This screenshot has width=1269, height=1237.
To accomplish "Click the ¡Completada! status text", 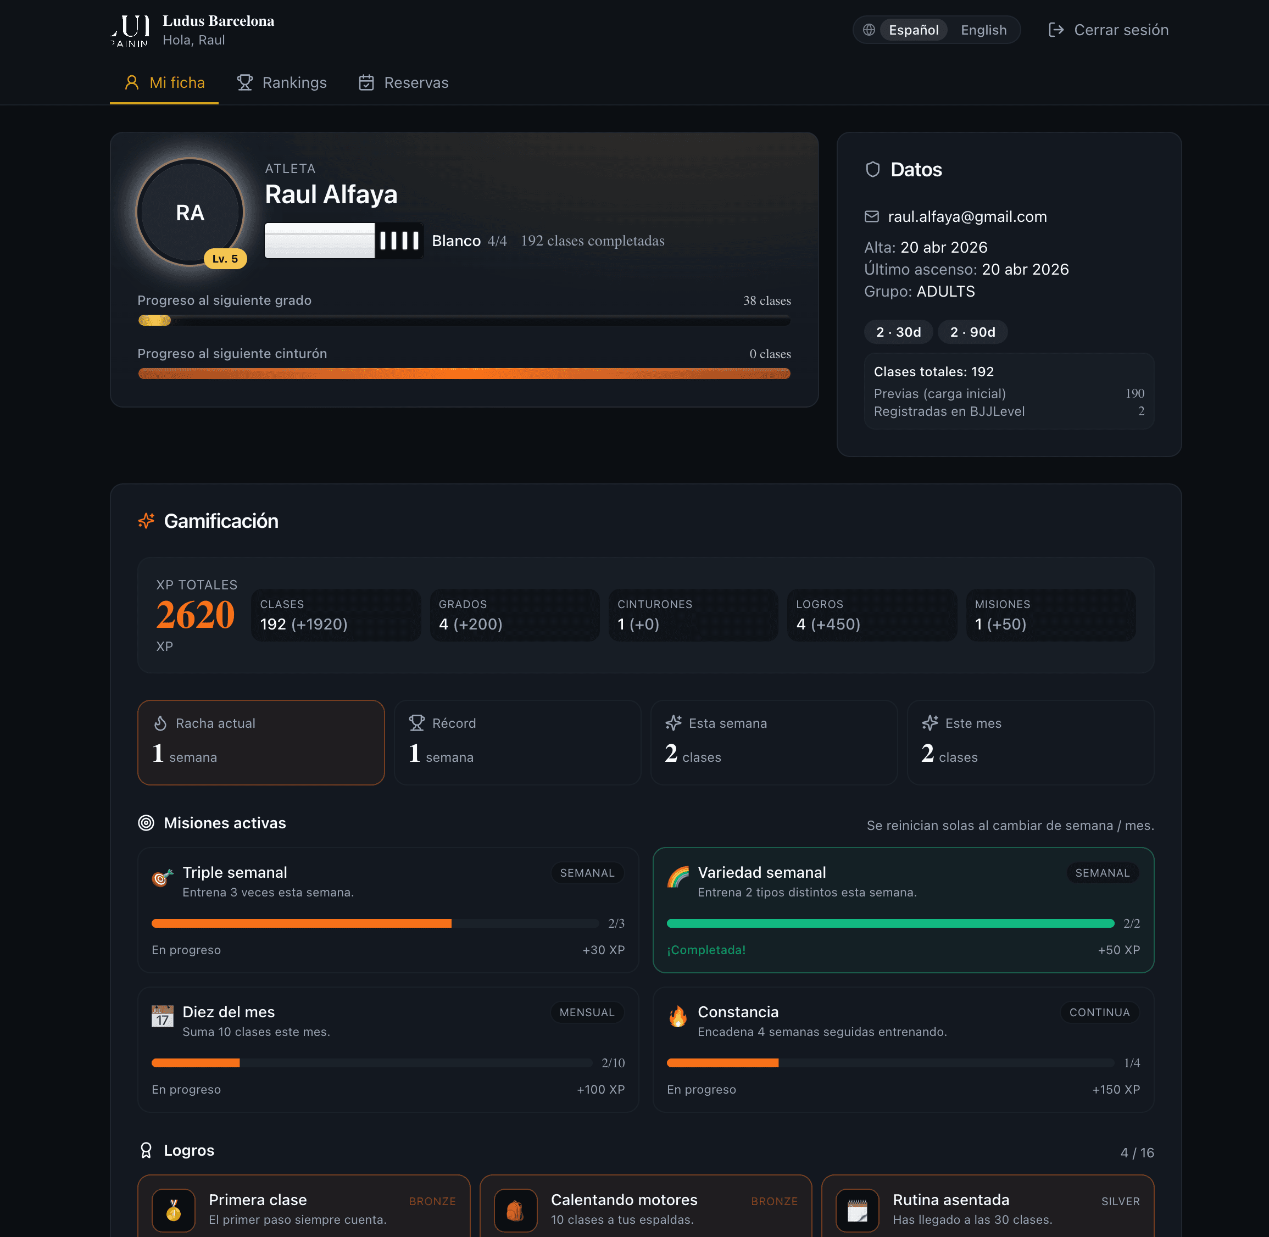I will (x=706, y=950).
